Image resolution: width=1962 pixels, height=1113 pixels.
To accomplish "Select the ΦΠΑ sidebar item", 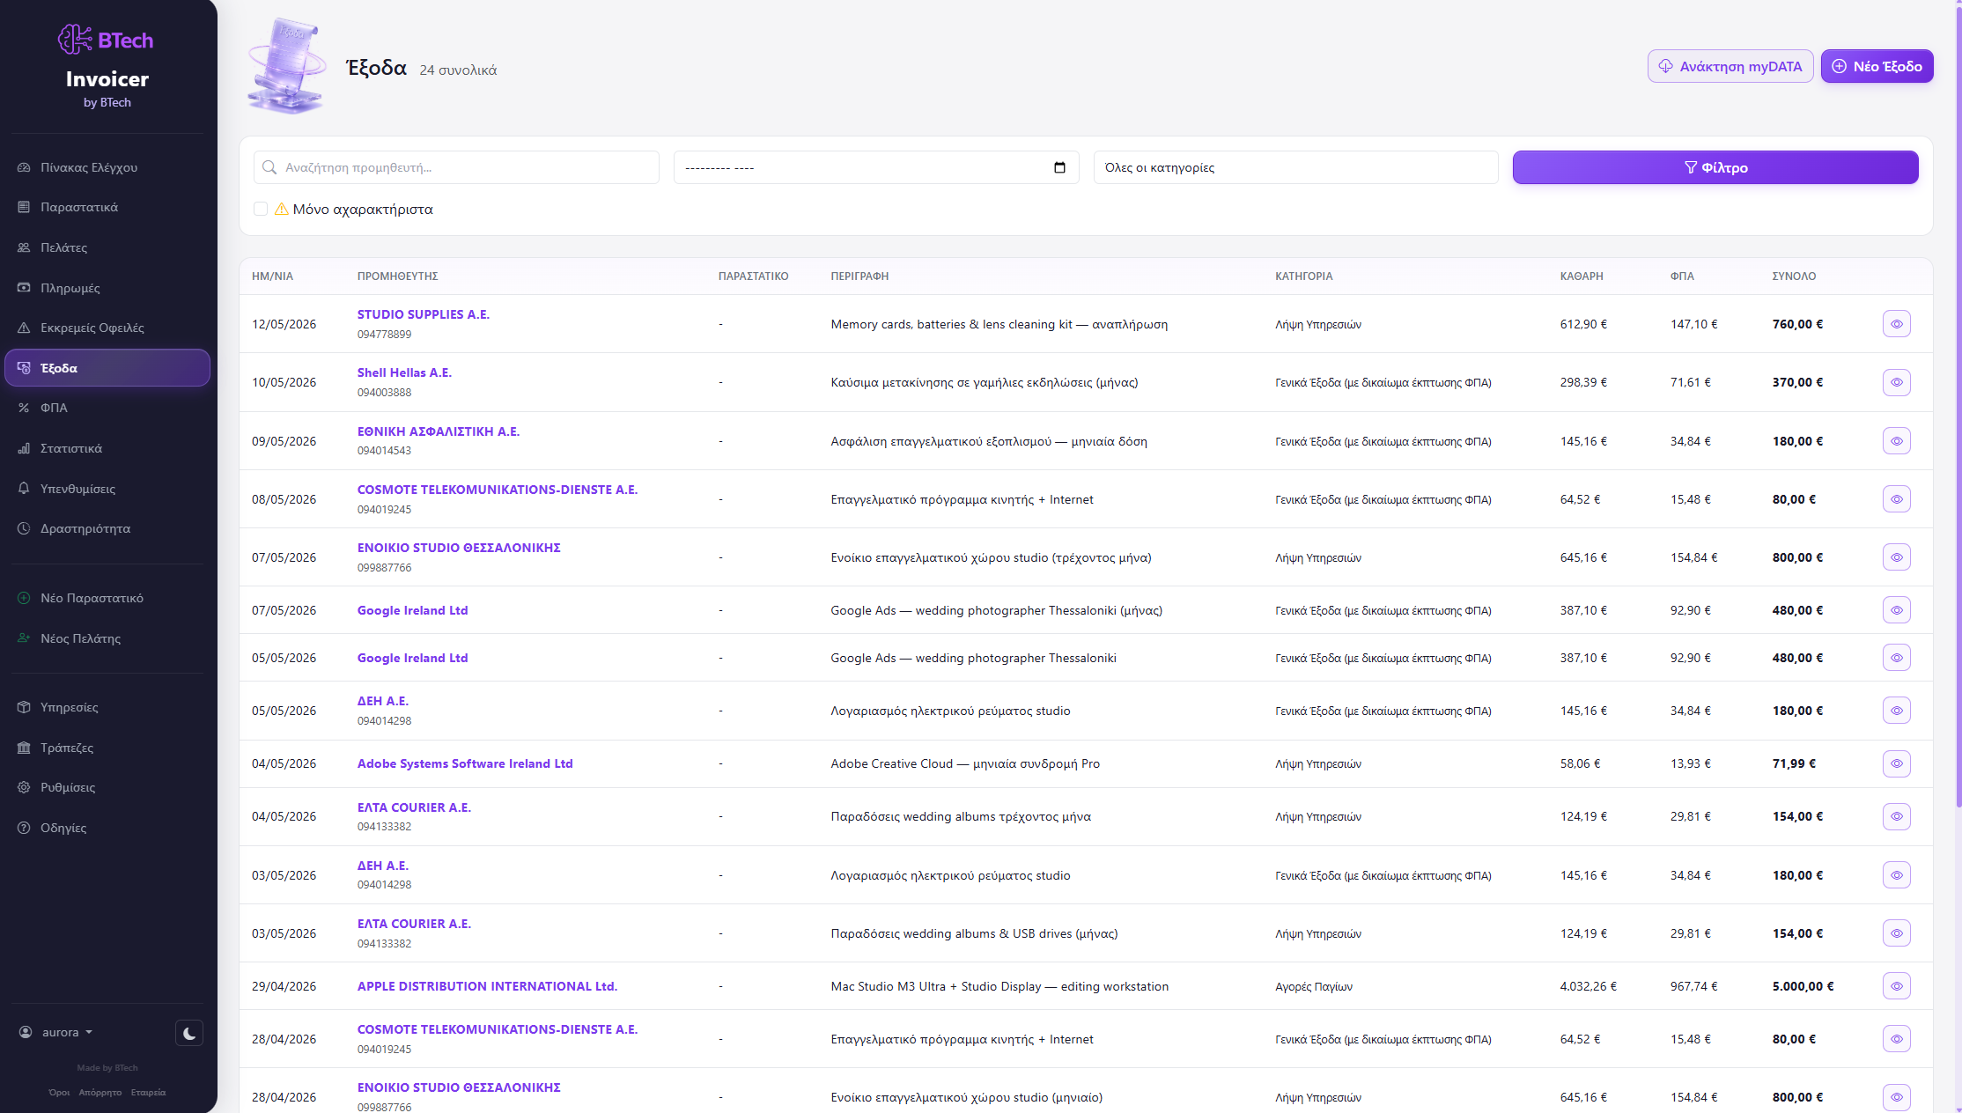I will click(107, 408).
